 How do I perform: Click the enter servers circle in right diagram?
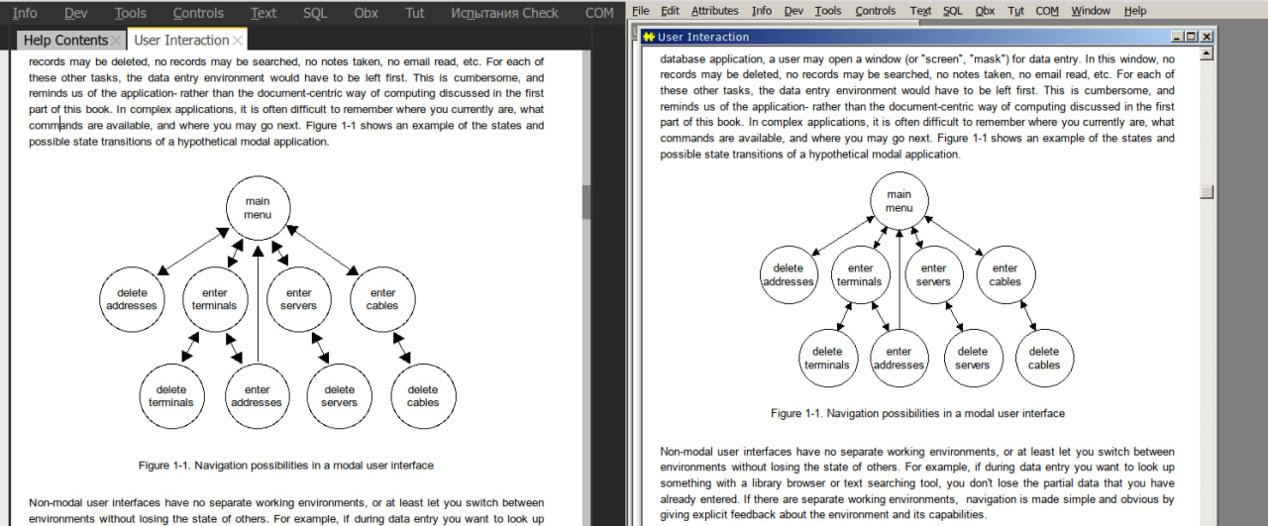[933, 274]
